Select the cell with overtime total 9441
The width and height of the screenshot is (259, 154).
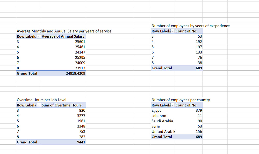click(63, 142)
